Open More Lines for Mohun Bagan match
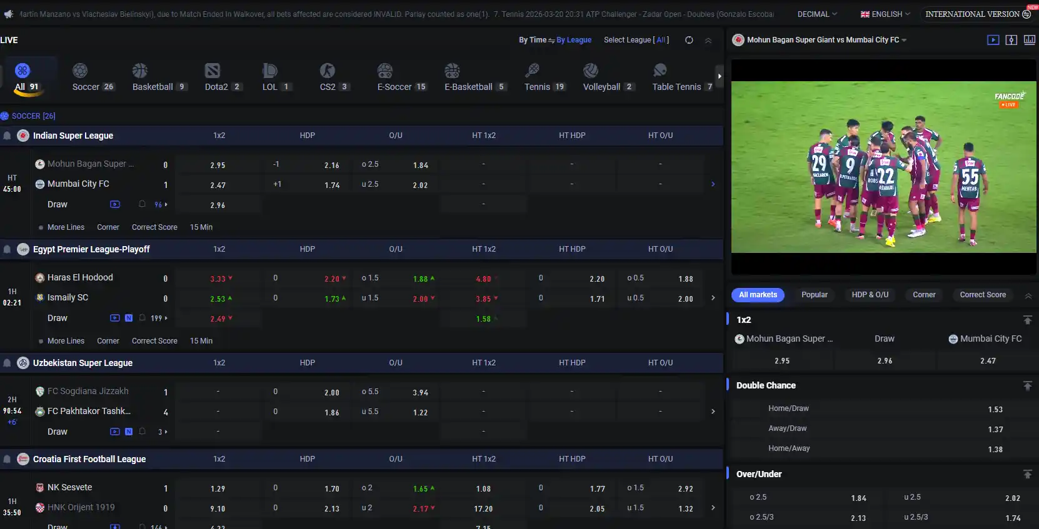 [x=66, y=227]
